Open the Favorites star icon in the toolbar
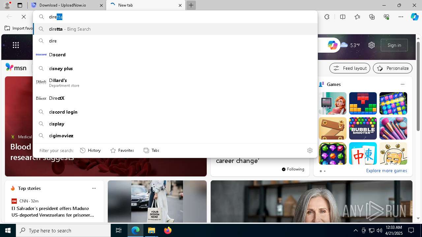The image size is (422, 237). coord(357,17)
